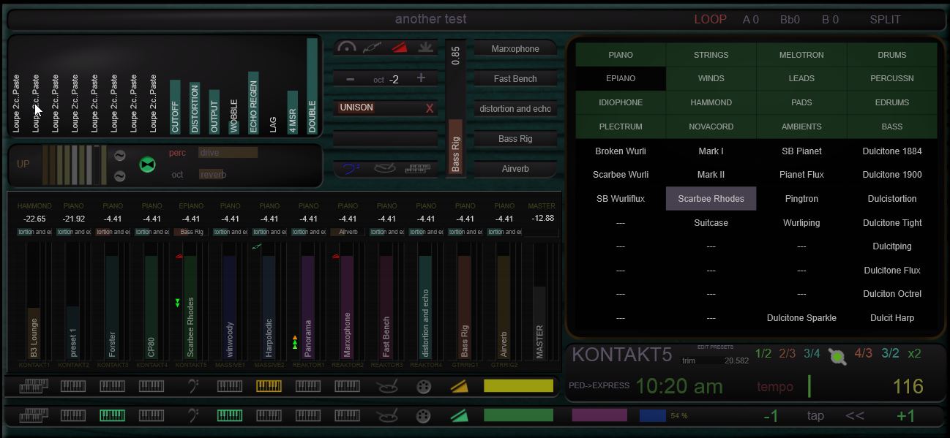Screen dimensions: 950x438
Task: Click the MIDI connector icon in bottom row
Action: [423, 417]
